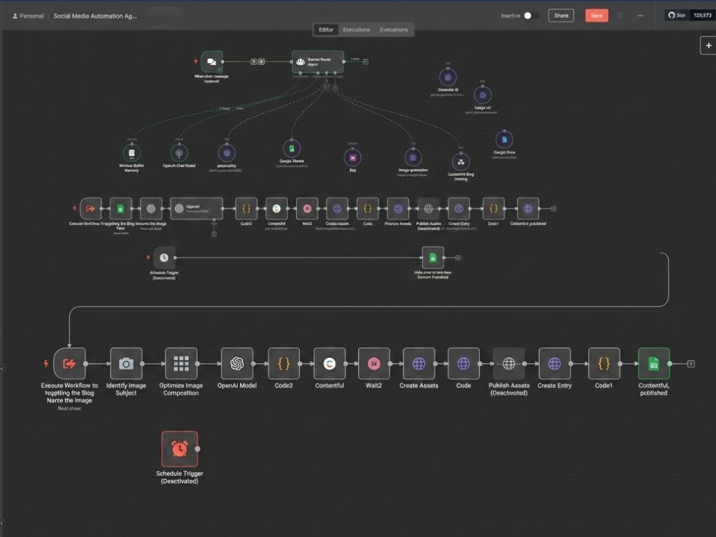The height and width of the screenshot is (537, 716).
Task: Switch to the Editor tab
Action: (x=326, y=29)
